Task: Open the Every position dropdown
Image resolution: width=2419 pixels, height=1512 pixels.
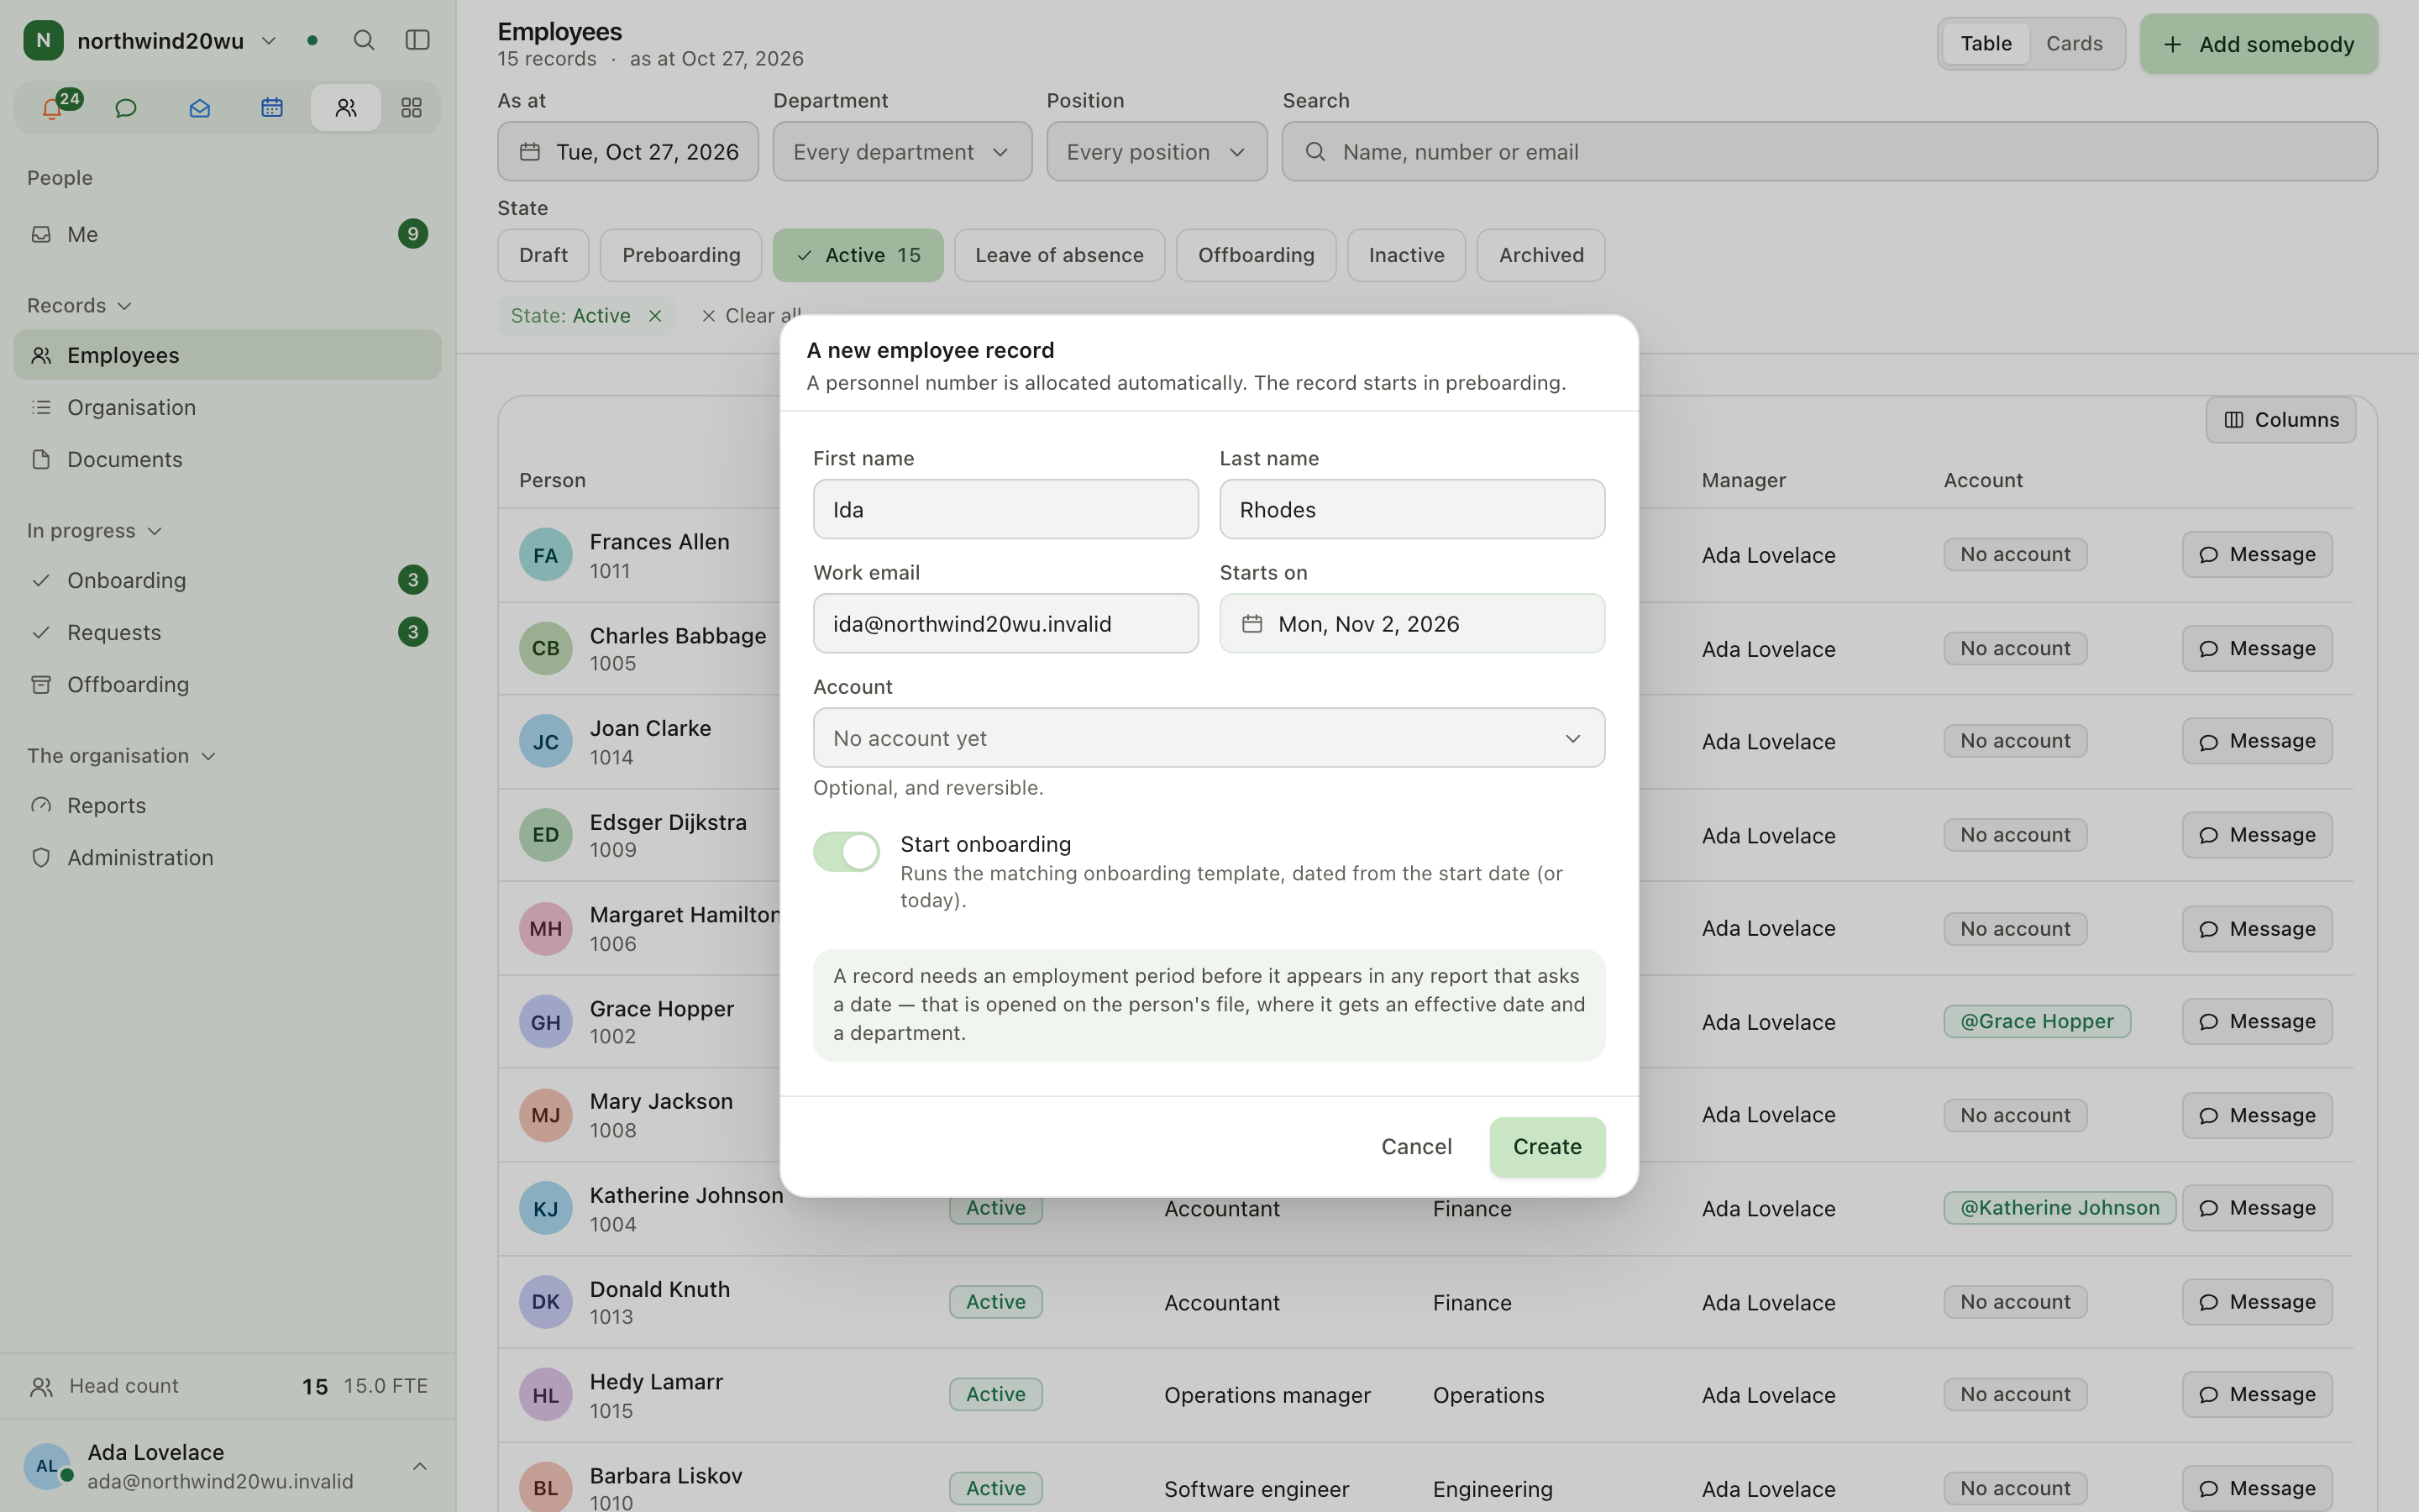Action: click(1157, 152)
